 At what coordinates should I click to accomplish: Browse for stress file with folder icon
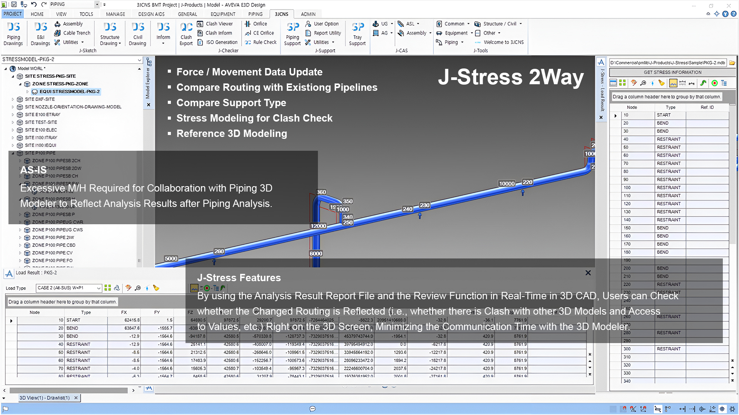point(732,63)
